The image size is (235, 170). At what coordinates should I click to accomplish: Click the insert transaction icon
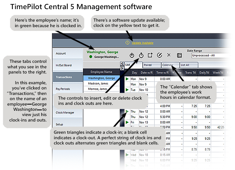[150, 55]
